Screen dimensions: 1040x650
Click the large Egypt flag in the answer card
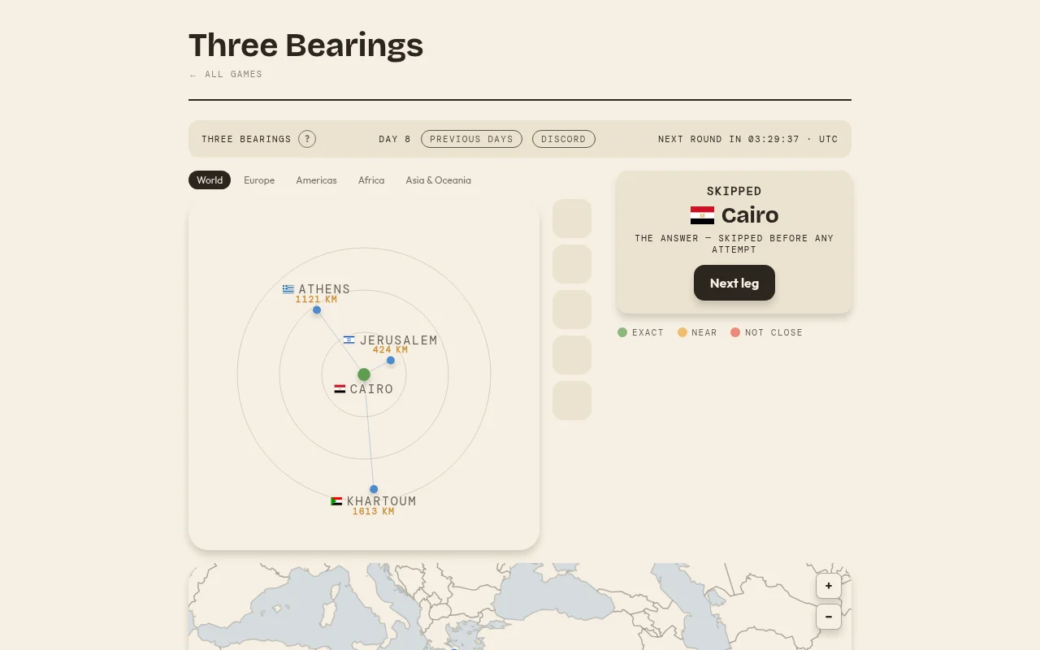[x=702, y=215]
